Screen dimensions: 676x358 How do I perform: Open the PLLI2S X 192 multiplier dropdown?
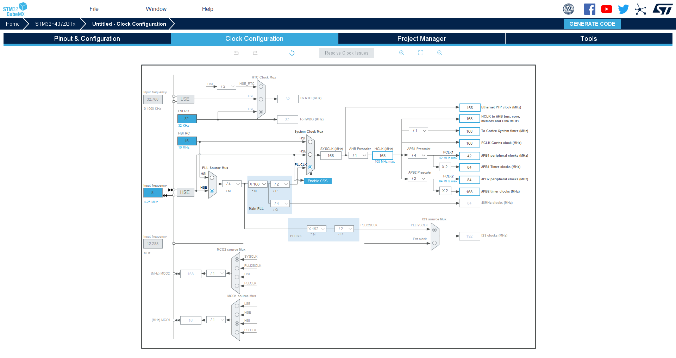point(317,229)
